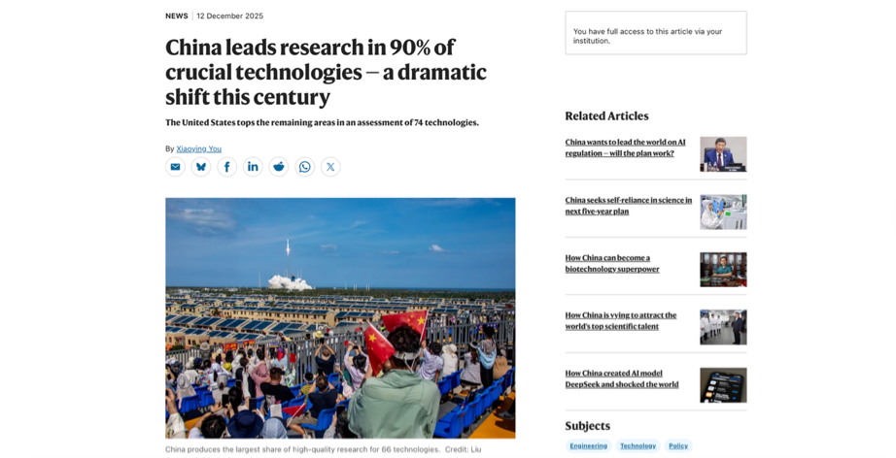Select the Technology subject tag

638,445
